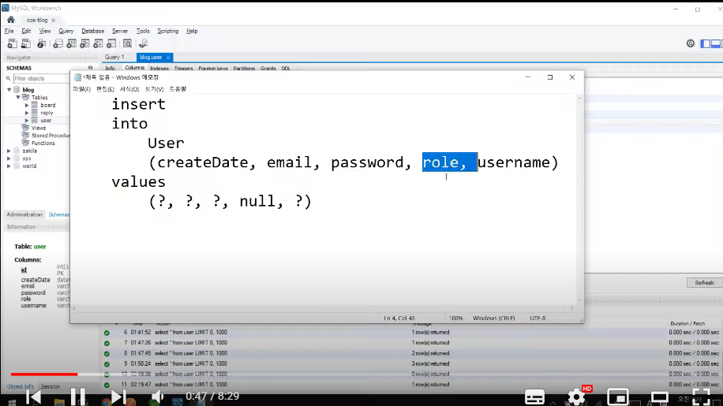Expand the sys schema
Image resolution: width=723 pixels, height=406 pixels.
[9, 158]
